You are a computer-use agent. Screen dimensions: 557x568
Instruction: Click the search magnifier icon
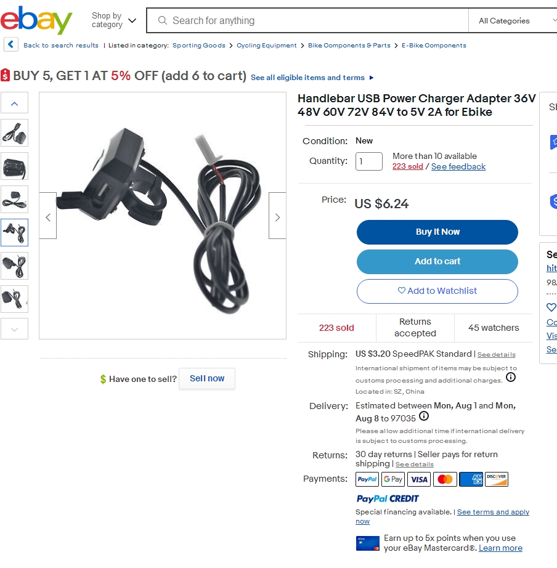(x=163, y=21)
